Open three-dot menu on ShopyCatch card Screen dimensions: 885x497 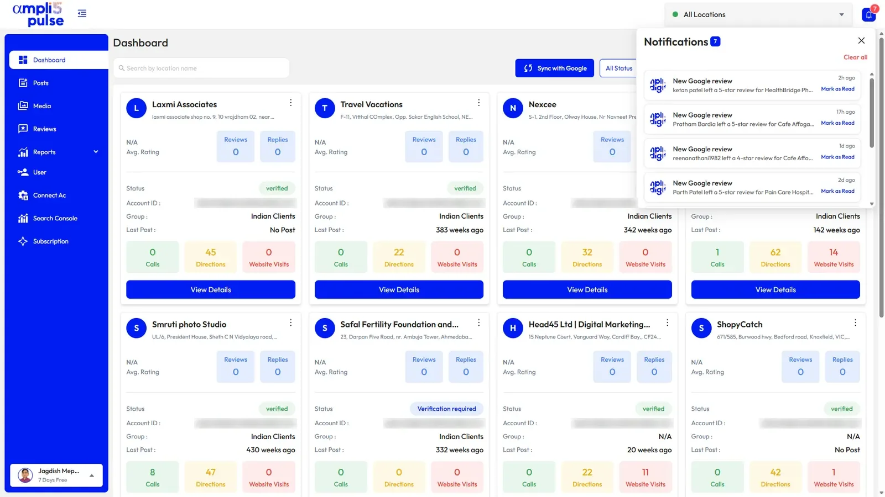click(x=855, y=322)
